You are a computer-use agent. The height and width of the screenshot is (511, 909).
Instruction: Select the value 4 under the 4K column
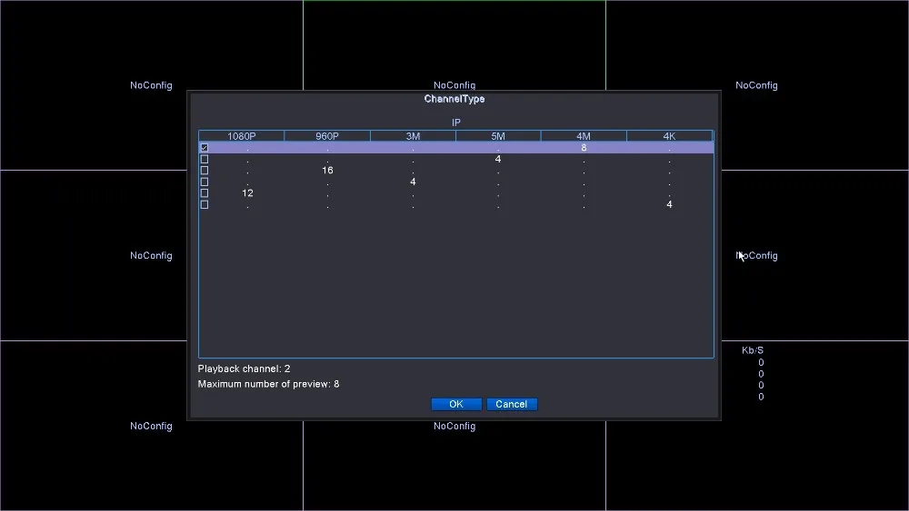point(669,204)
